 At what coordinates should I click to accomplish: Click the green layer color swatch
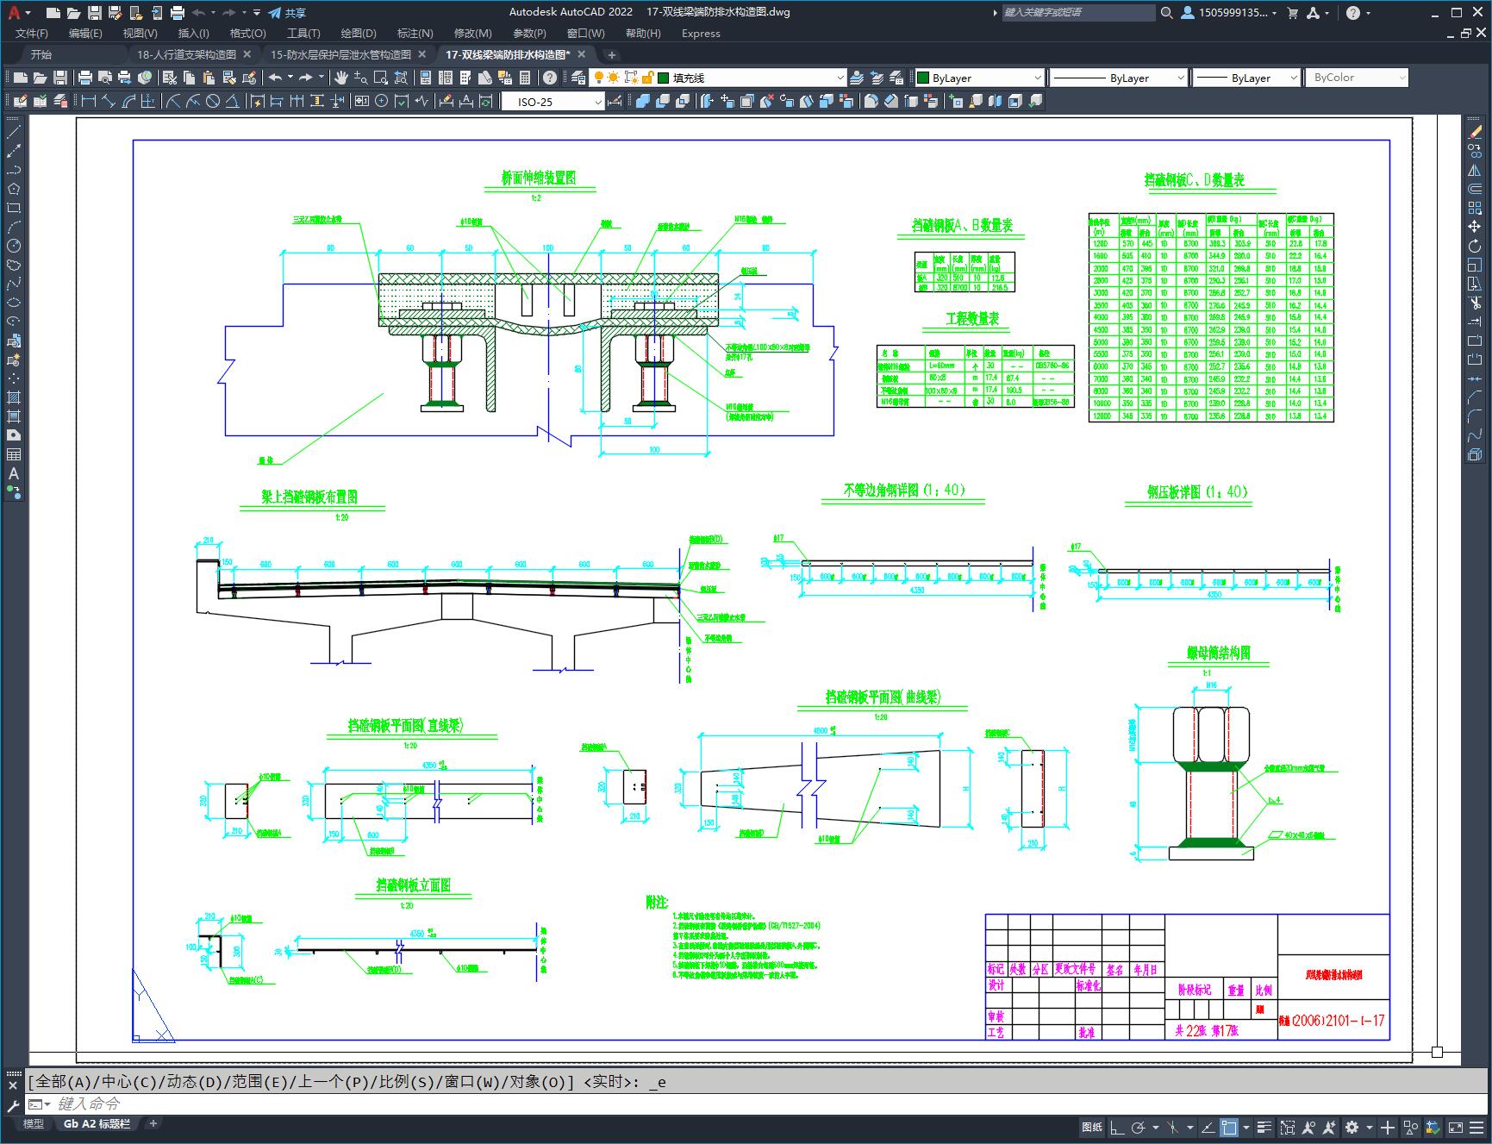(664, 78)
